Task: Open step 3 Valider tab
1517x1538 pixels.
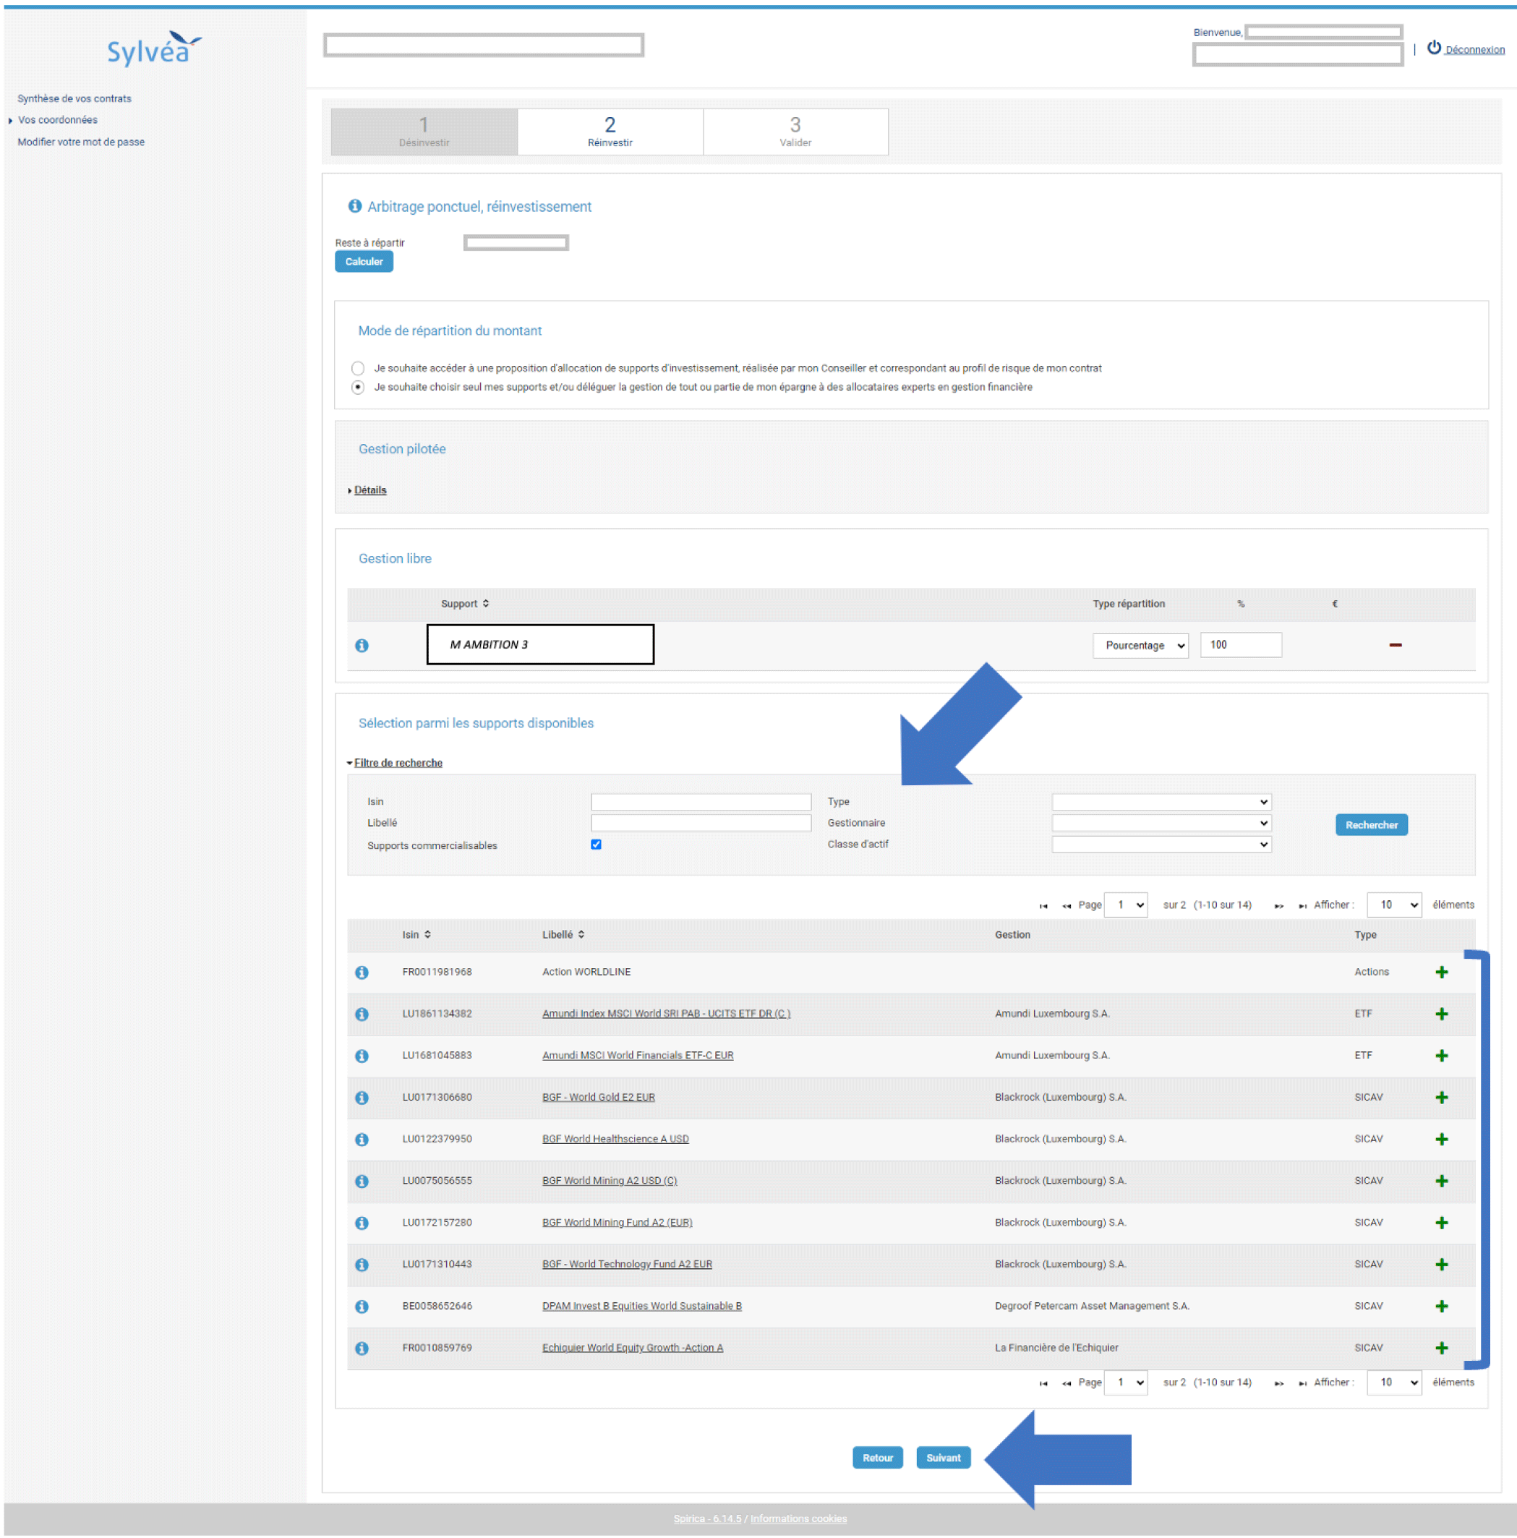Action: click(795, 132)
